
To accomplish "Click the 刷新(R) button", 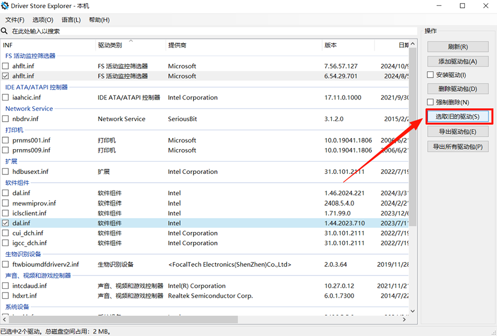I will click(x=458, y=47).
